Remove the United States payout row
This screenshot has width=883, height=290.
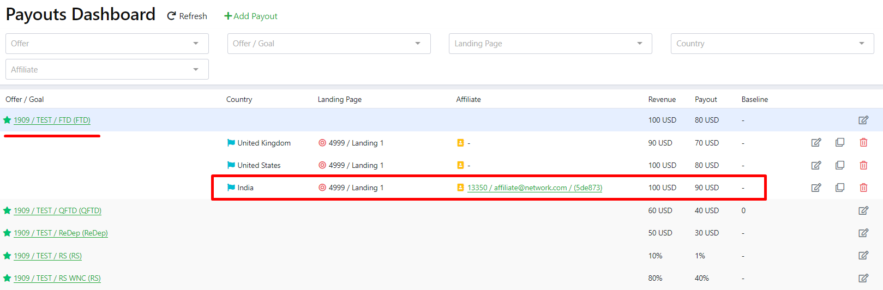coord(863,165)
